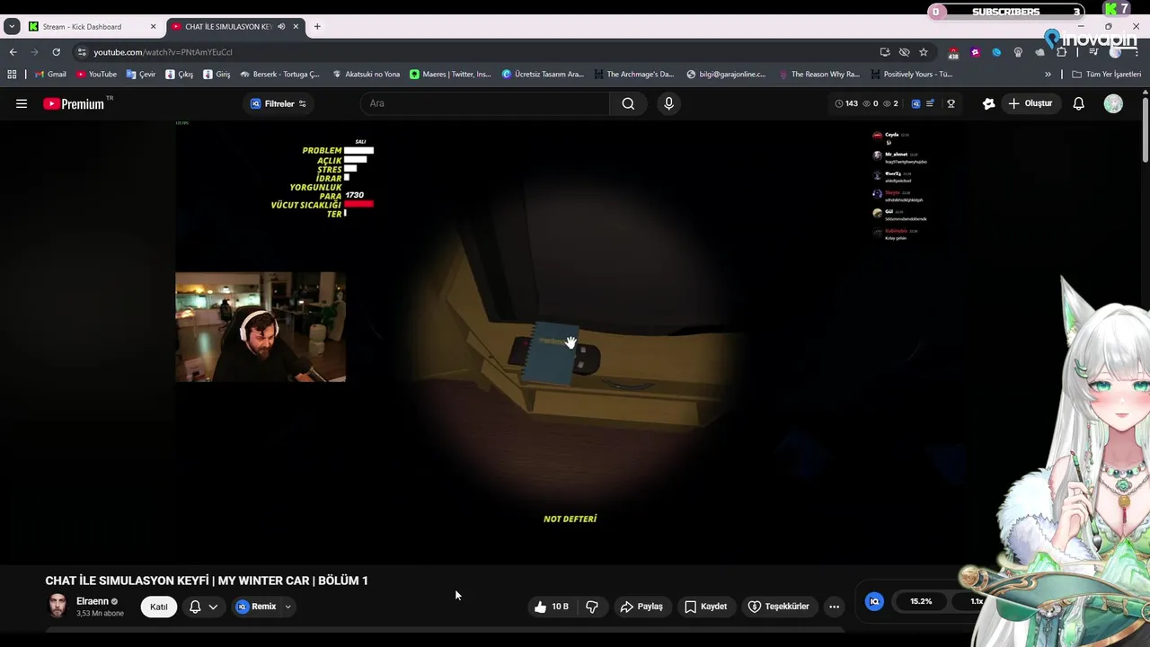Open Tüm Yer İşaretleri folder

[x=1106, y=75]
